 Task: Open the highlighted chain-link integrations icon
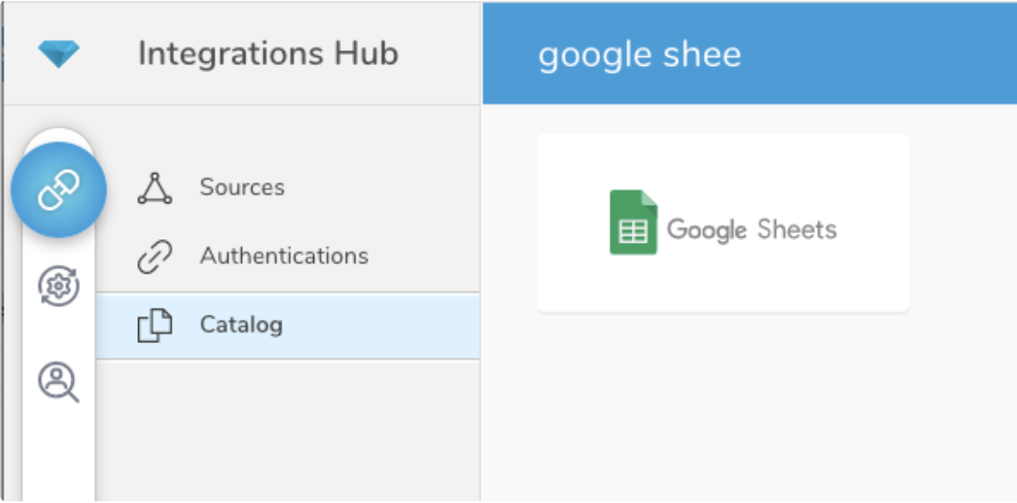point(59,190)
